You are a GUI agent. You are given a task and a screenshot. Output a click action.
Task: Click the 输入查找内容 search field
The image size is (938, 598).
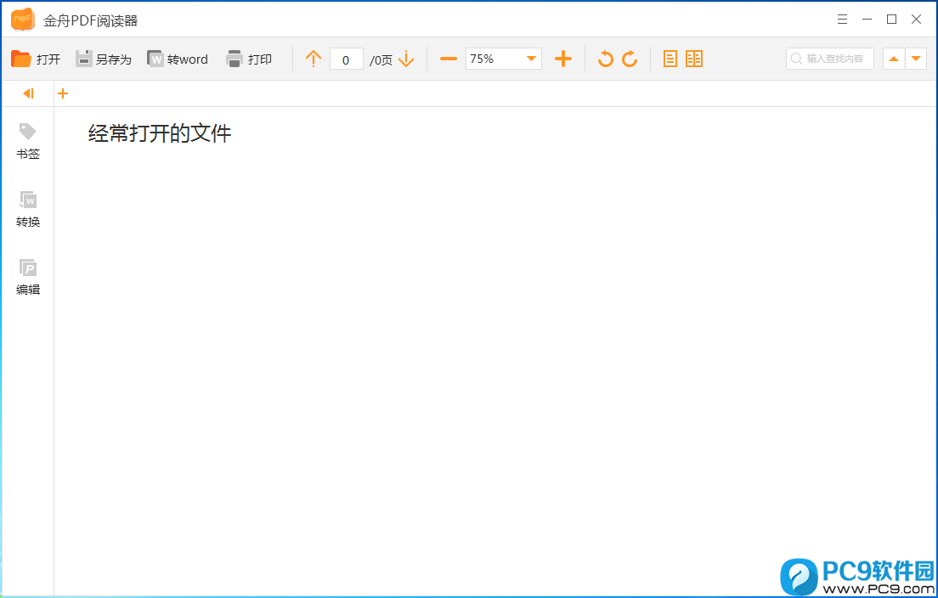(830, 59)
